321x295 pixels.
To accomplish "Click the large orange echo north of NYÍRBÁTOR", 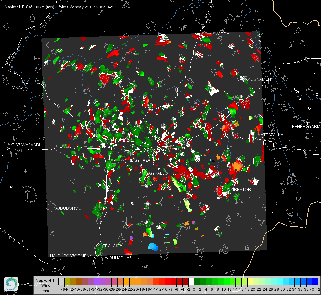I will tap(237, 166).
